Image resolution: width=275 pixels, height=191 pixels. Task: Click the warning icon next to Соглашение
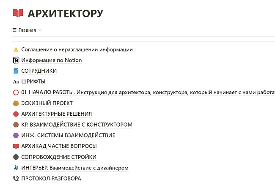pyautogui.click(x=16, y=50)
